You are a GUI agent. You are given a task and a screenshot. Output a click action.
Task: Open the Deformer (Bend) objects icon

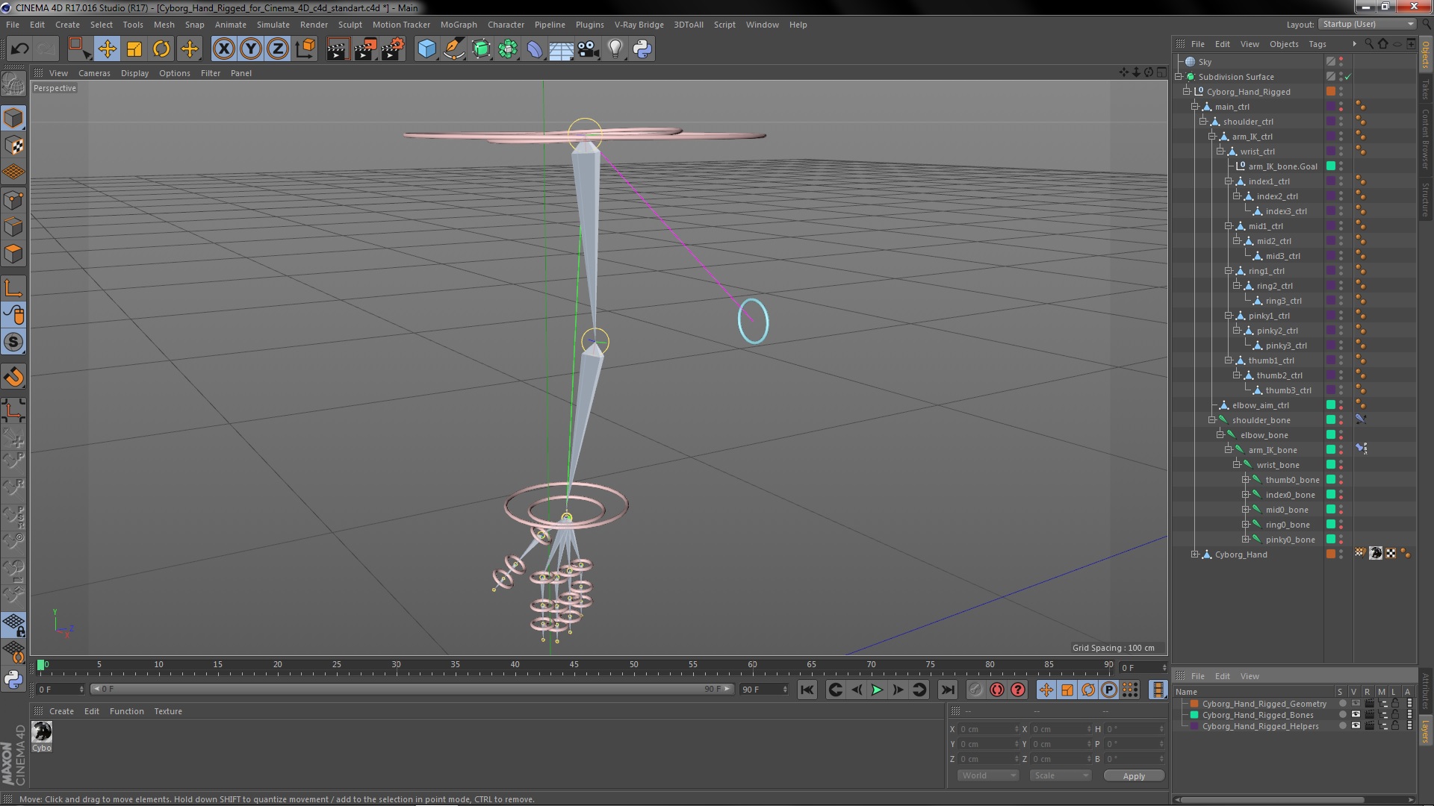coord(535,49)
